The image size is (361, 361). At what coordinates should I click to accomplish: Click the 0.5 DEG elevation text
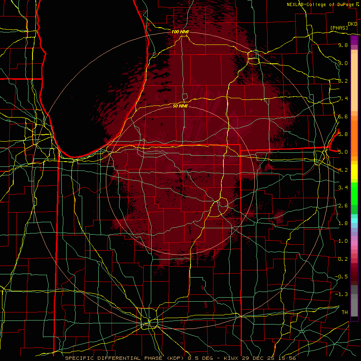[x=200, y=358]
